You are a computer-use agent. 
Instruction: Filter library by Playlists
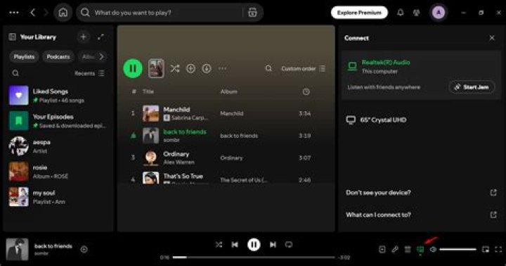[x=24, y=56]
